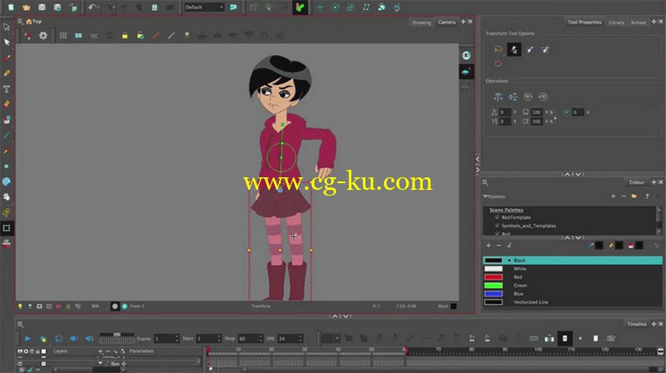This screenshot has width=666, height=373.
Task: Adjust FPS stepper arrows
Action: [301, 339]
